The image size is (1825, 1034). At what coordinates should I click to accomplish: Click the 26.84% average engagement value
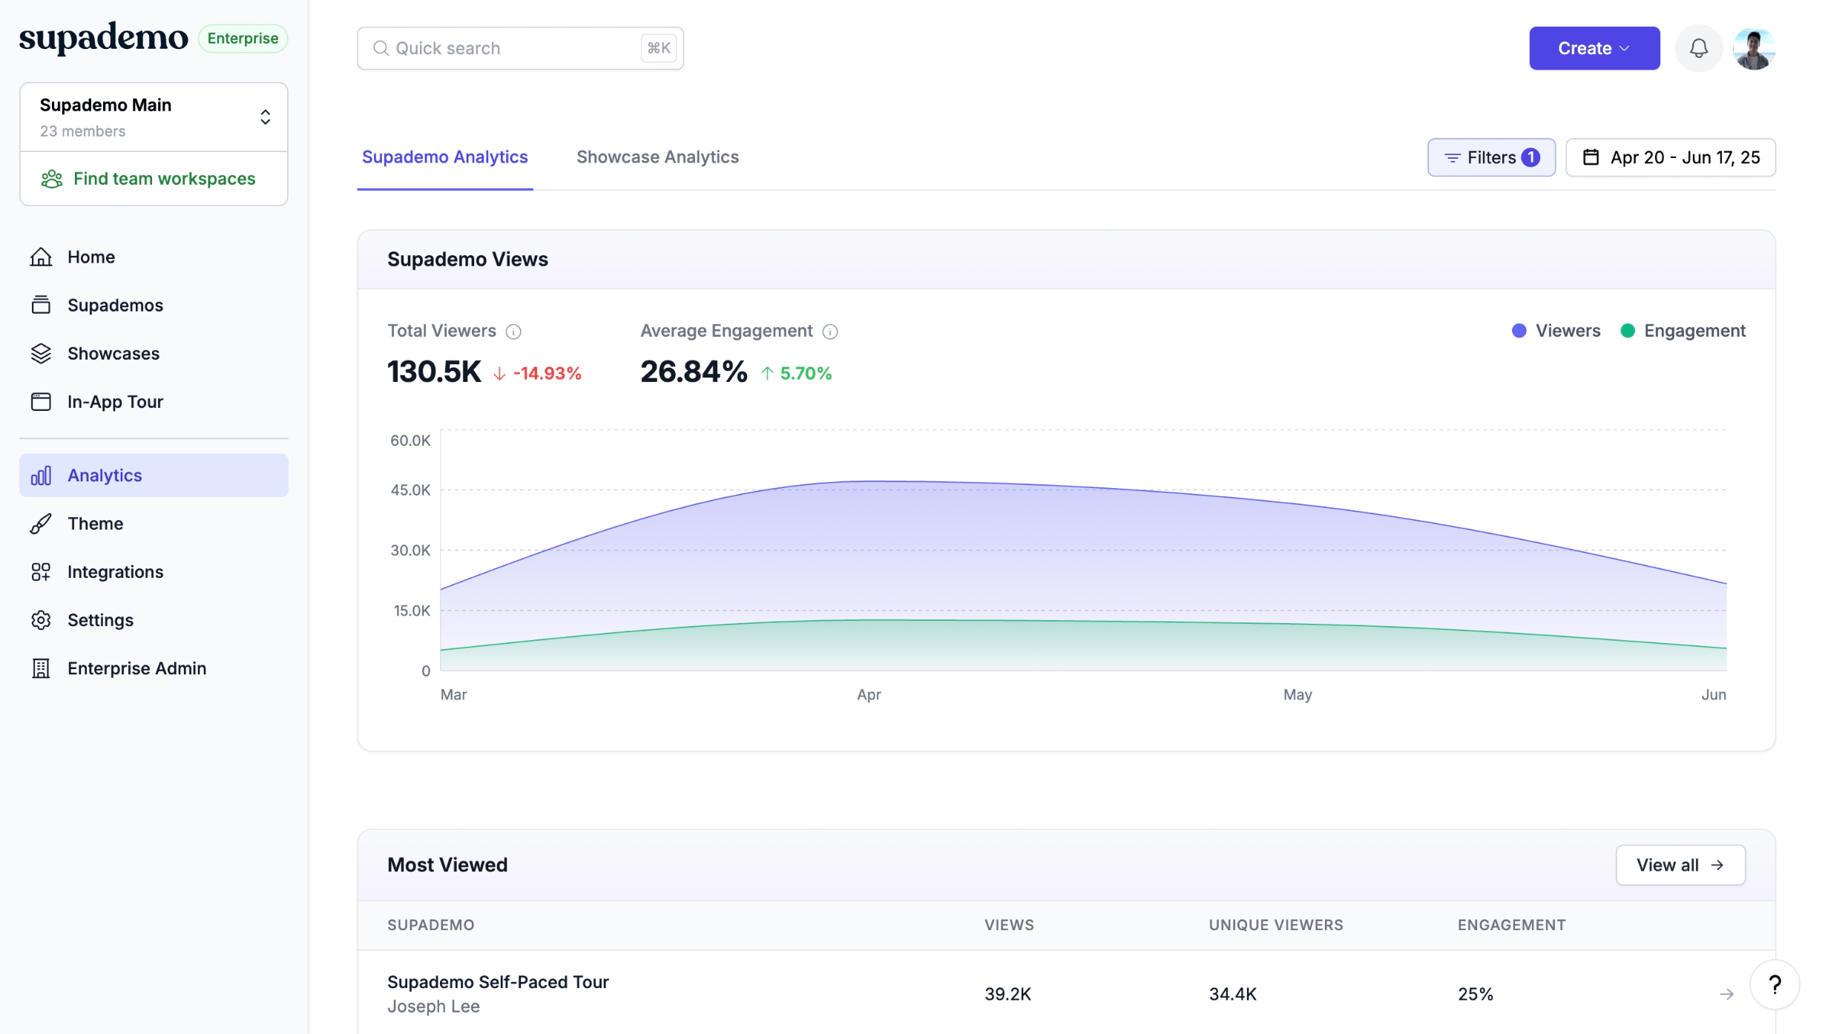coord(694,372)
